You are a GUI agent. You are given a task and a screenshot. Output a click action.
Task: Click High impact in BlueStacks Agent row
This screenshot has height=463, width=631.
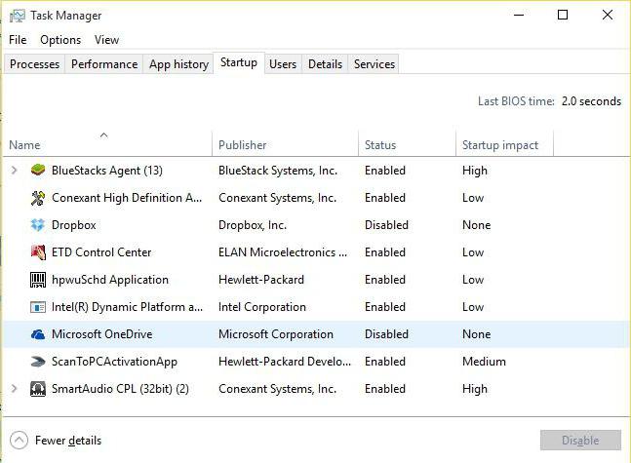coord(474,171)
